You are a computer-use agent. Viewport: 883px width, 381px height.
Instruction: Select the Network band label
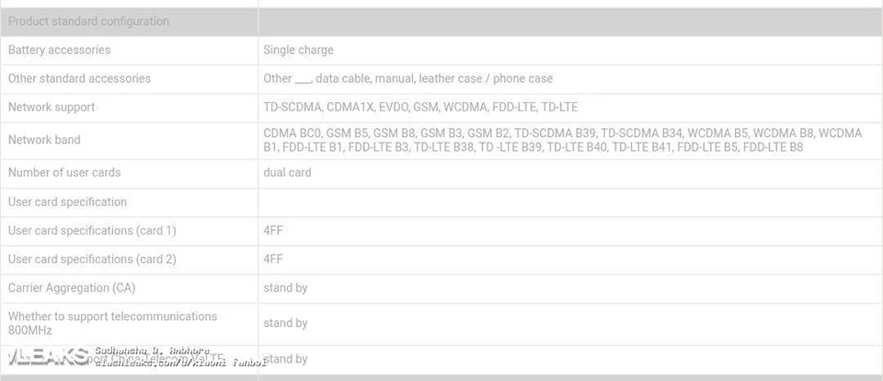pyautogui.click(x=44, y=140)
